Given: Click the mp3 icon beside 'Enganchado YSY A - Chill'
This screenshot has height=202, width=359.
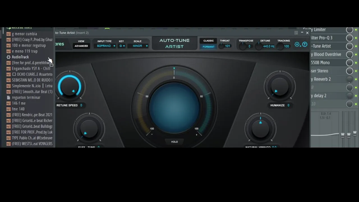Looking at the screenshot, I should [8, 69].
